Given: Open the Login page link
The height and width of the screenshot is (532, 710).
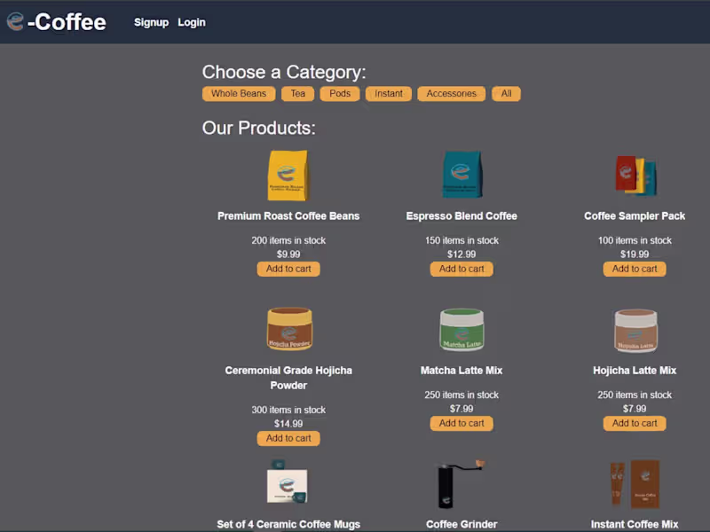Looking at the screenshot, I should [x=192, y=22].
